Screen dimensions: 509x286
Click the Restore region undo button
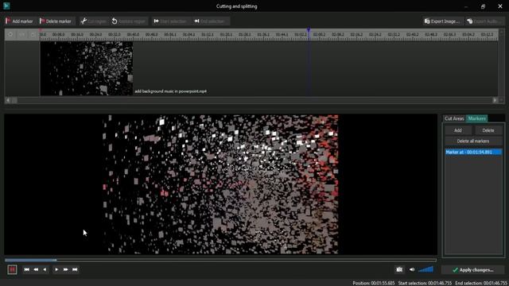pyautogui.click(x=129, y=21)
